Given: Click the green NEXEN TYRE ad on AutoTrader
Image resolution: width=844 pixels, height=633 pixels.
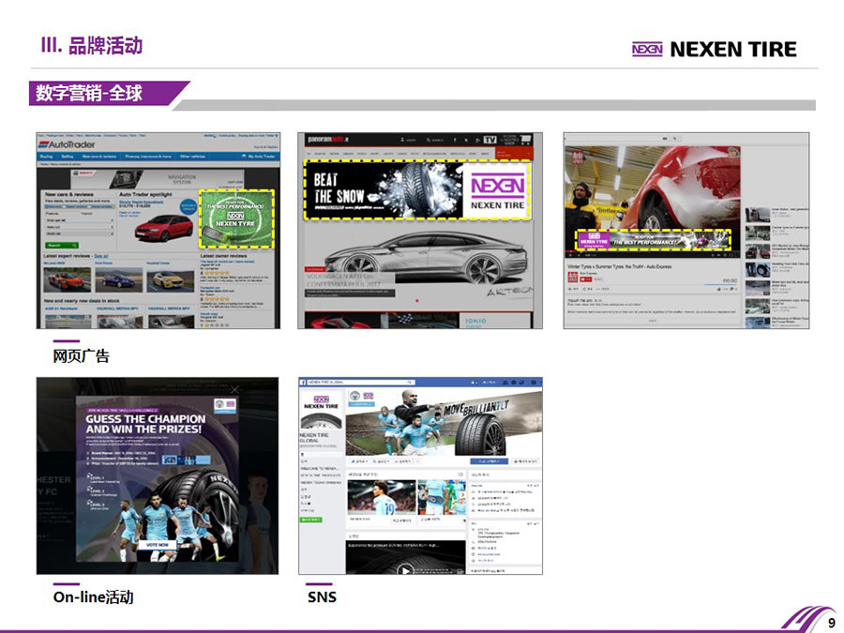Looking at the screenshot, I should click(236, 219).
